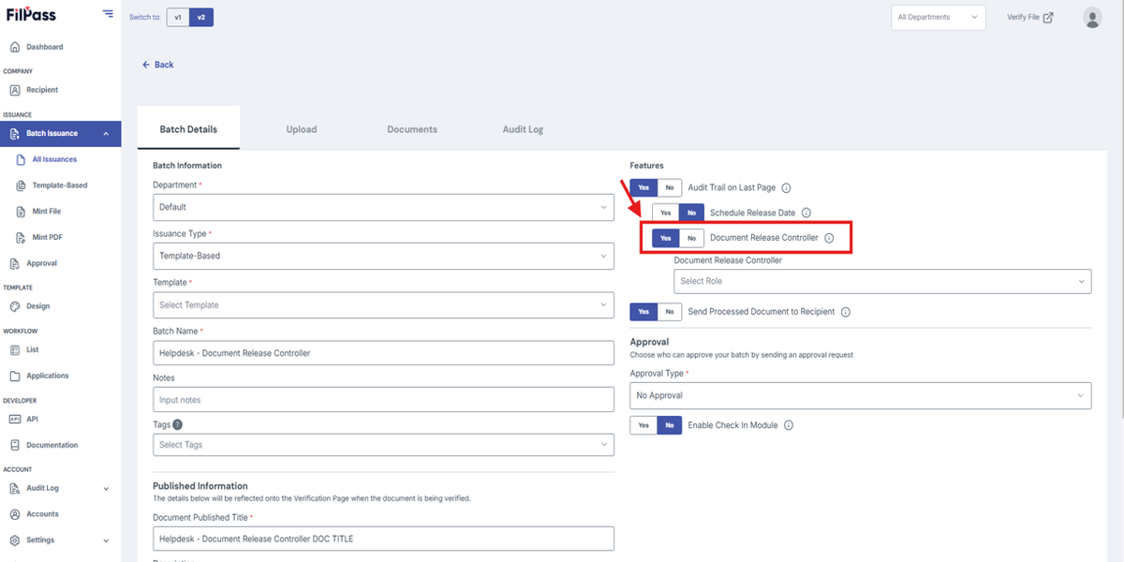The height and width of the screenshot is (562, 1124).
Task: Show info for Schedule Release Date
Action: pyautogui.click(x=806, y=213)
